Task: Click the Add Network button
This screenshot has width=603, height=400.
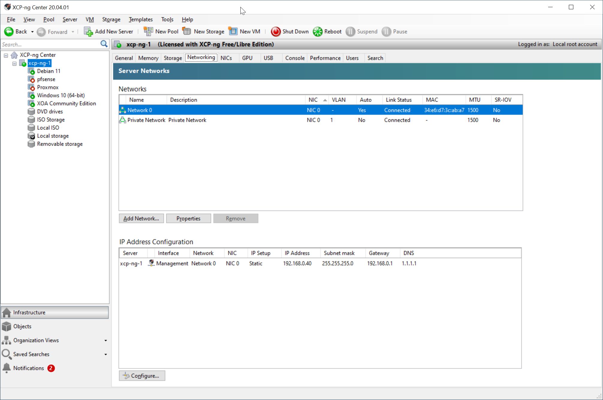Action: (141, 218)
